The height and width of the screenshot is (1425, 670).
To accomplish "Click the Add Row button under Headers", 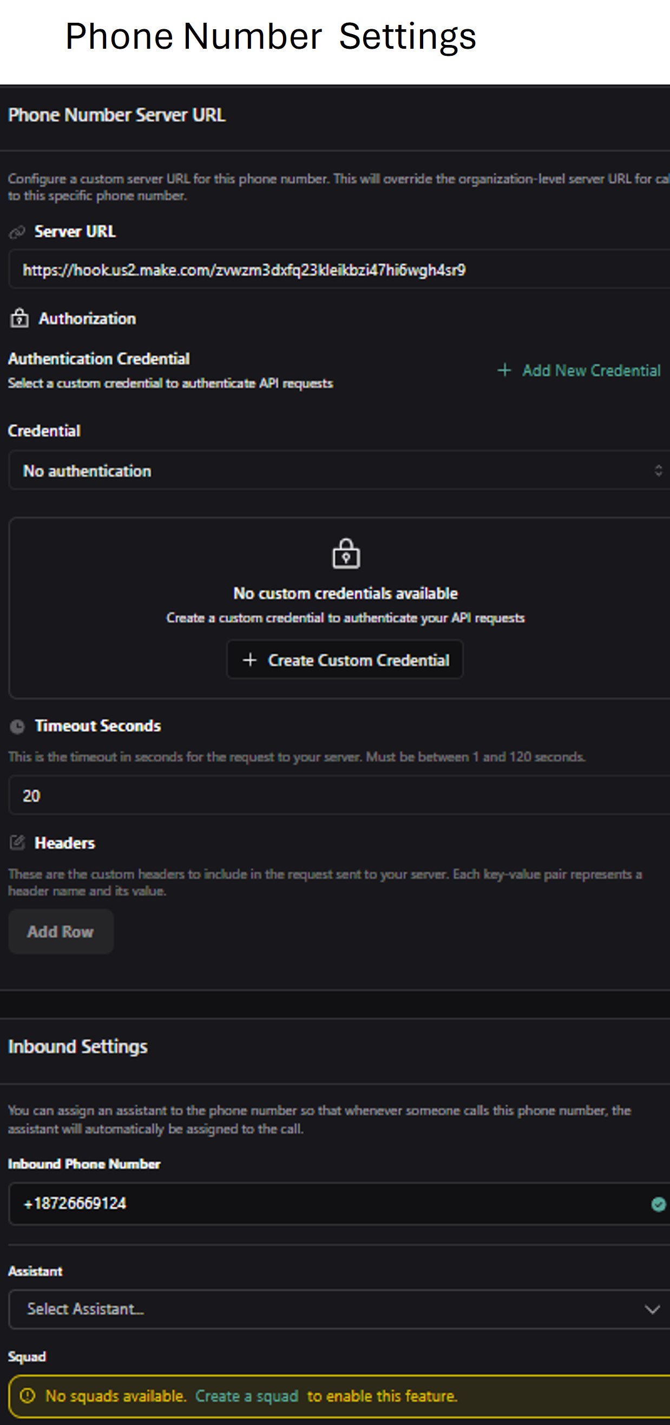I will pos(60,931).
